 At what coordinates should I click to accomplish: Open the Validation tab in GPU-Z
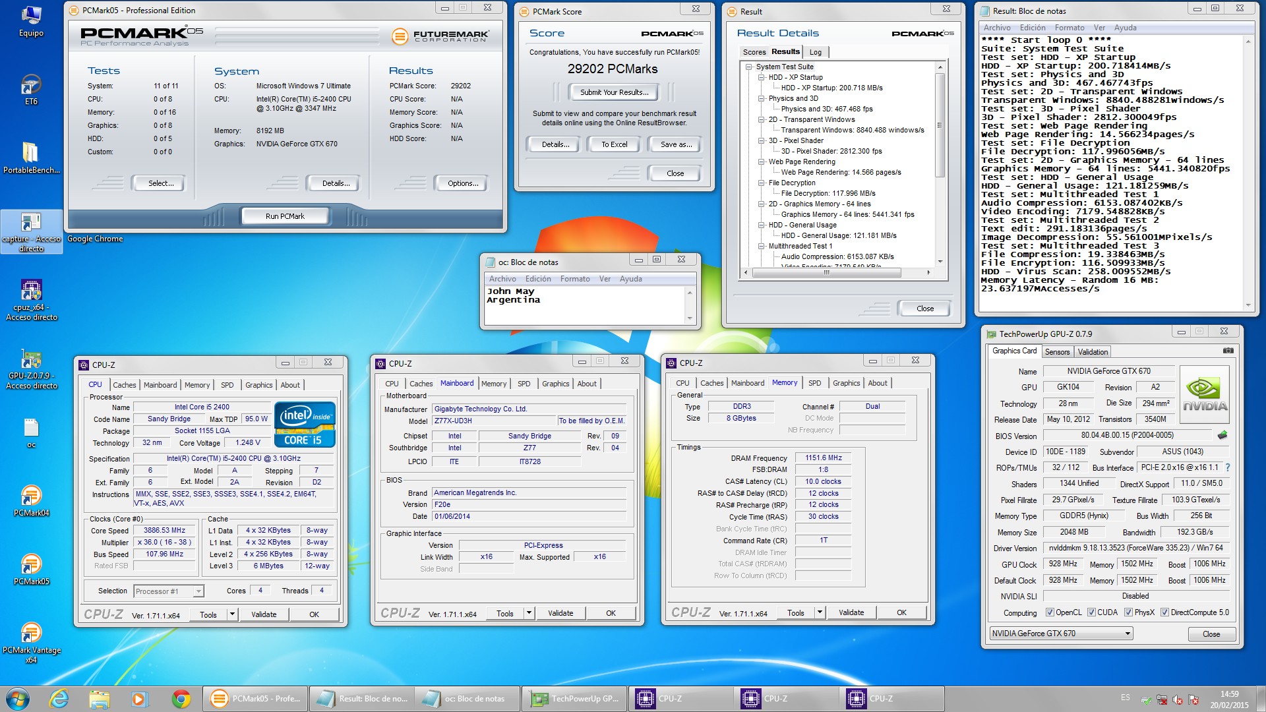1093,352
